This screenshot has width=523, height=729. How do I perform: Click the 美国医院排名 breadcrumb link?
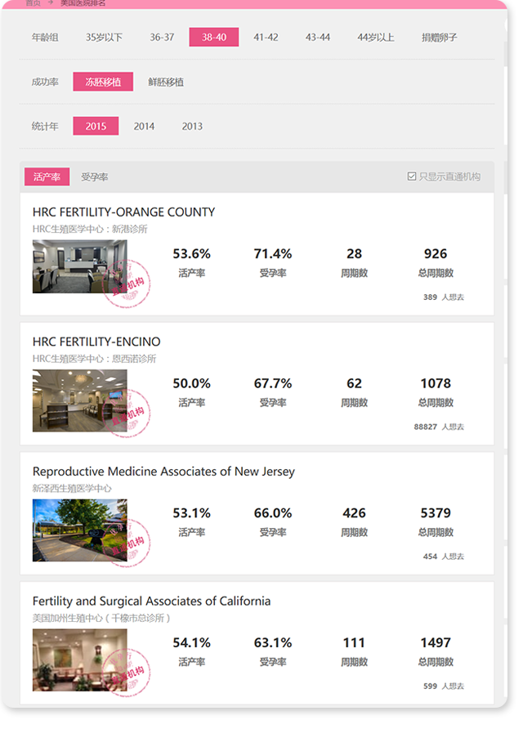(x=83, y=3)
